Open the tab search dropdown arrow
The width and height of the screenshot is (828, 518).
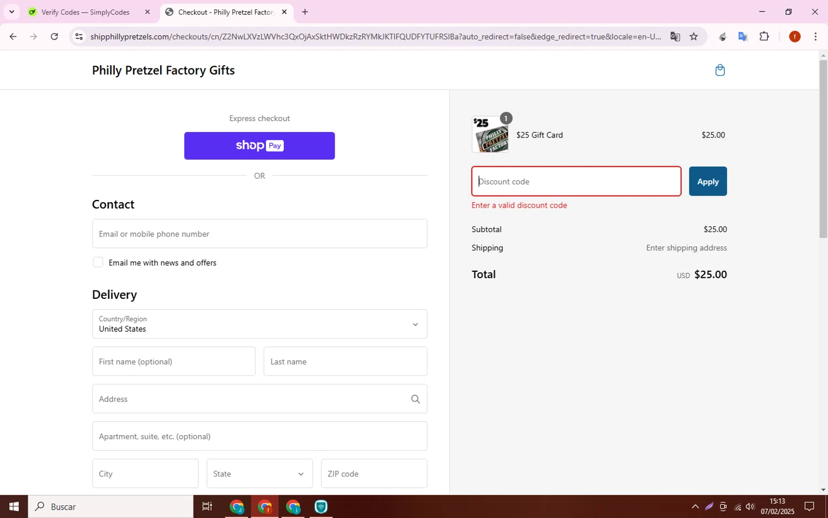coord(12,12)
